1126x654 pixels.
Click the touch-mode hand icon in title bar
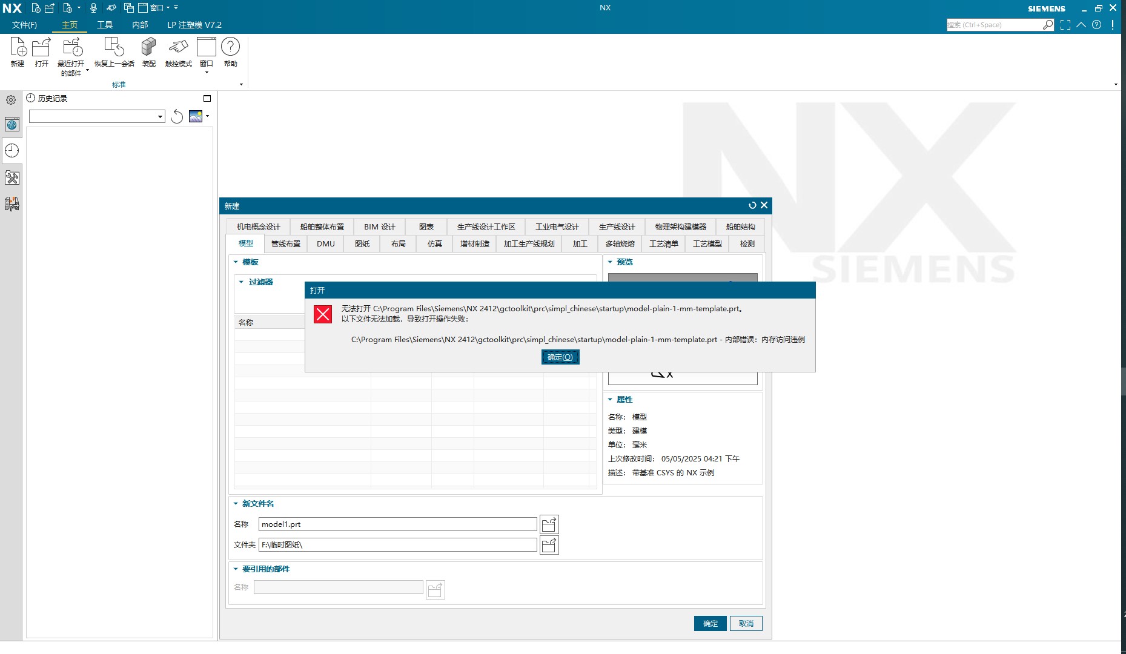pyautogui.click(x=111, y=8)
